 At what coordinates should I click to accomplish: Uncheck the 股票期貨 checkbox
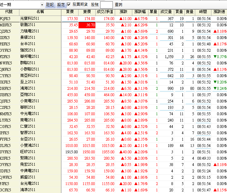69,5
